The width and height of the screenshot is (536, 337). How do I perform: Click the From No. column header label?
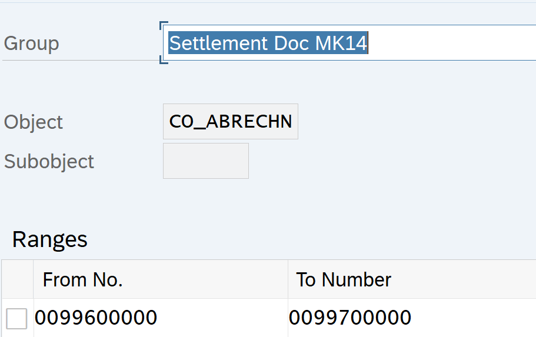[x=83, y=280]
